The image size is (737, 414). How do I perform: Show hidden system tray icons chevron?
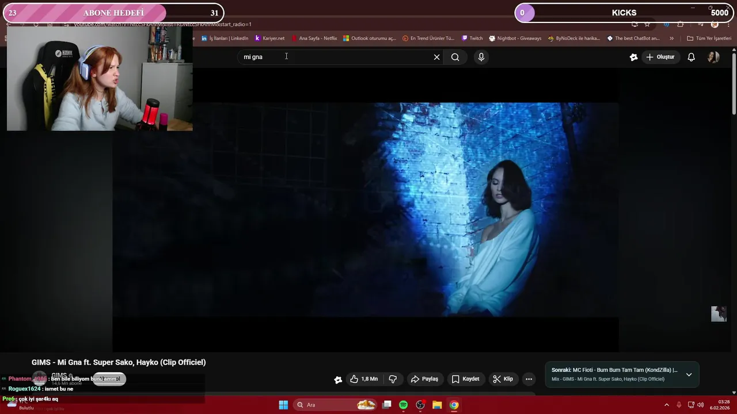[x=667, y=405]
